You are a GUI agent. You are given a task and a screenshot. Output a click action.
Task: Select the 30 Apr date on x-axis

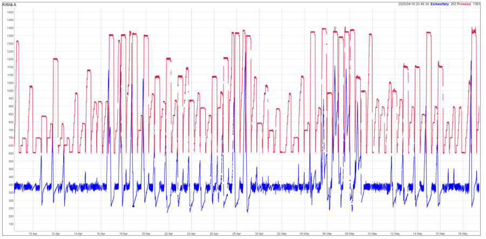point(259,234)
